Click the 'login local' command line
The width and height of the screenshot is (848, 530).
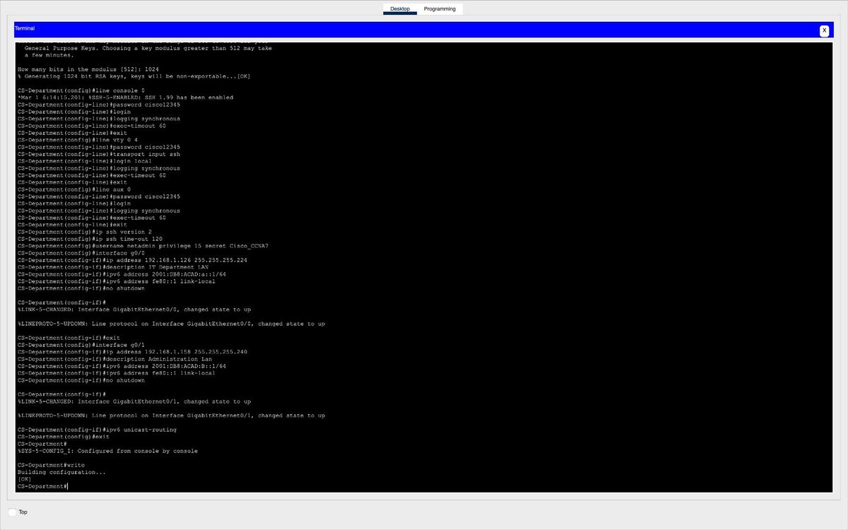tap(85, 161)
